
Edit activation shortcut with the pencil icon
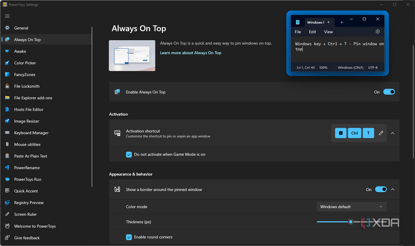tap(381, 133)
